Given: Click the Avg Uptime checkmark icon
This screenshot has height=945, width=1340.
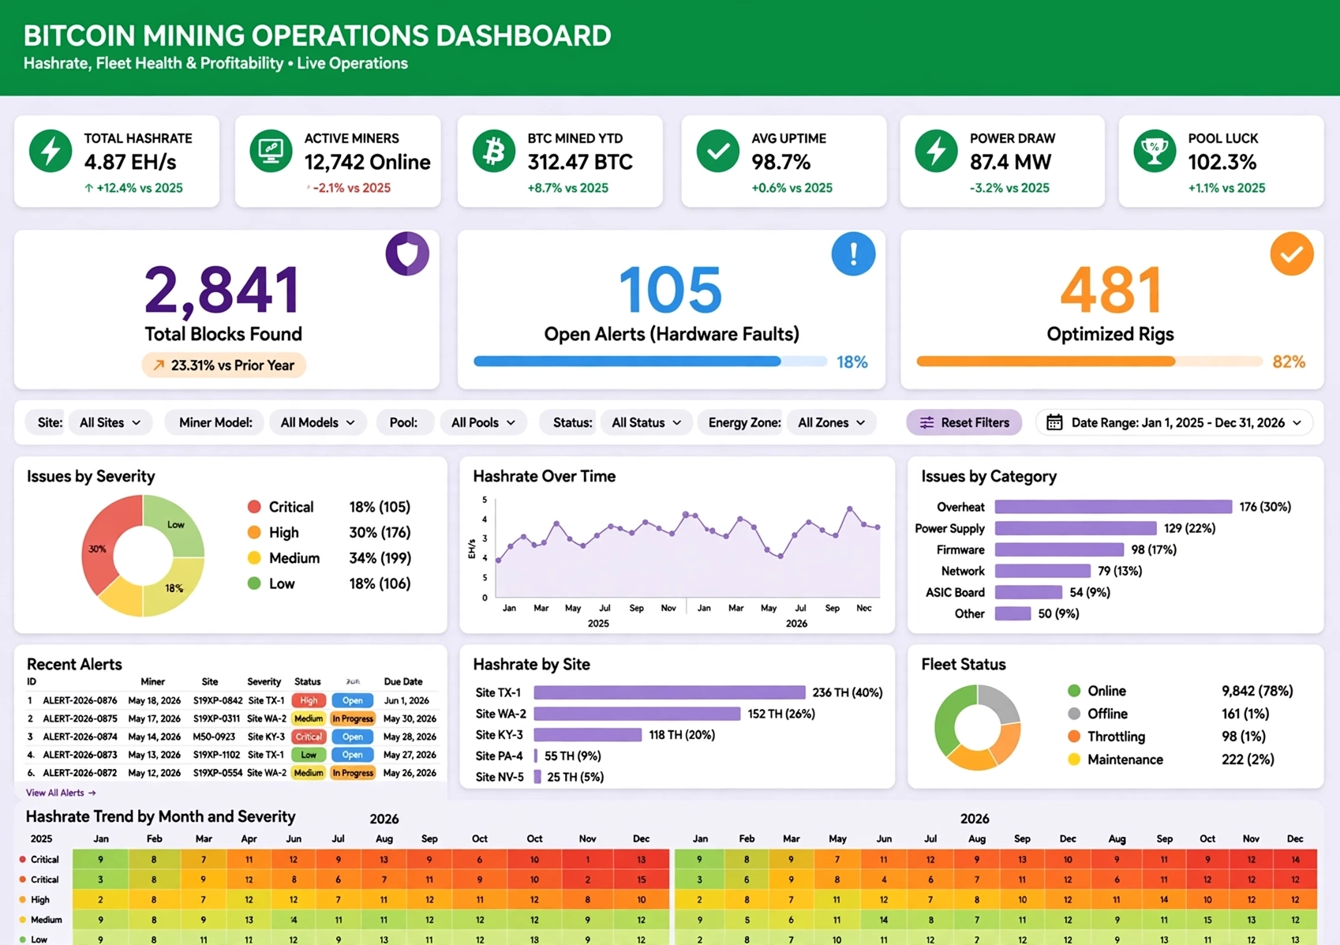Looking at the screenshot, I should 717,151.
